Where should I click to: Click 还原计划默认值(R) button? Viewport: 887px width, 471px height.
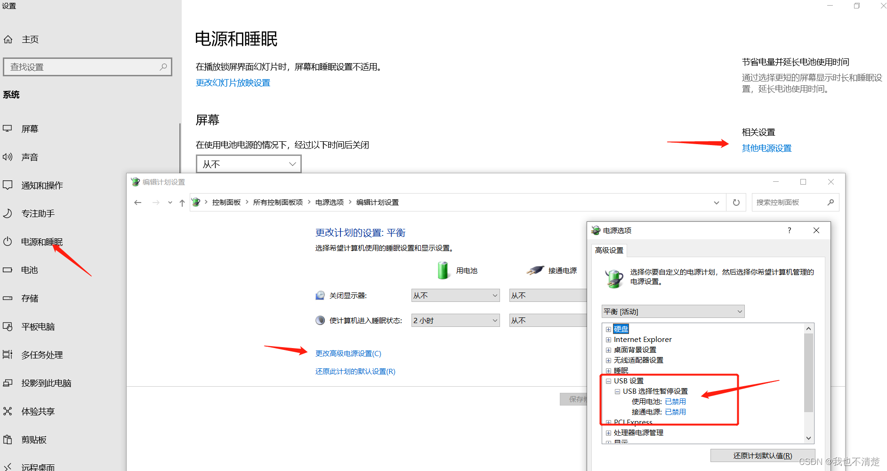(762, 455)
